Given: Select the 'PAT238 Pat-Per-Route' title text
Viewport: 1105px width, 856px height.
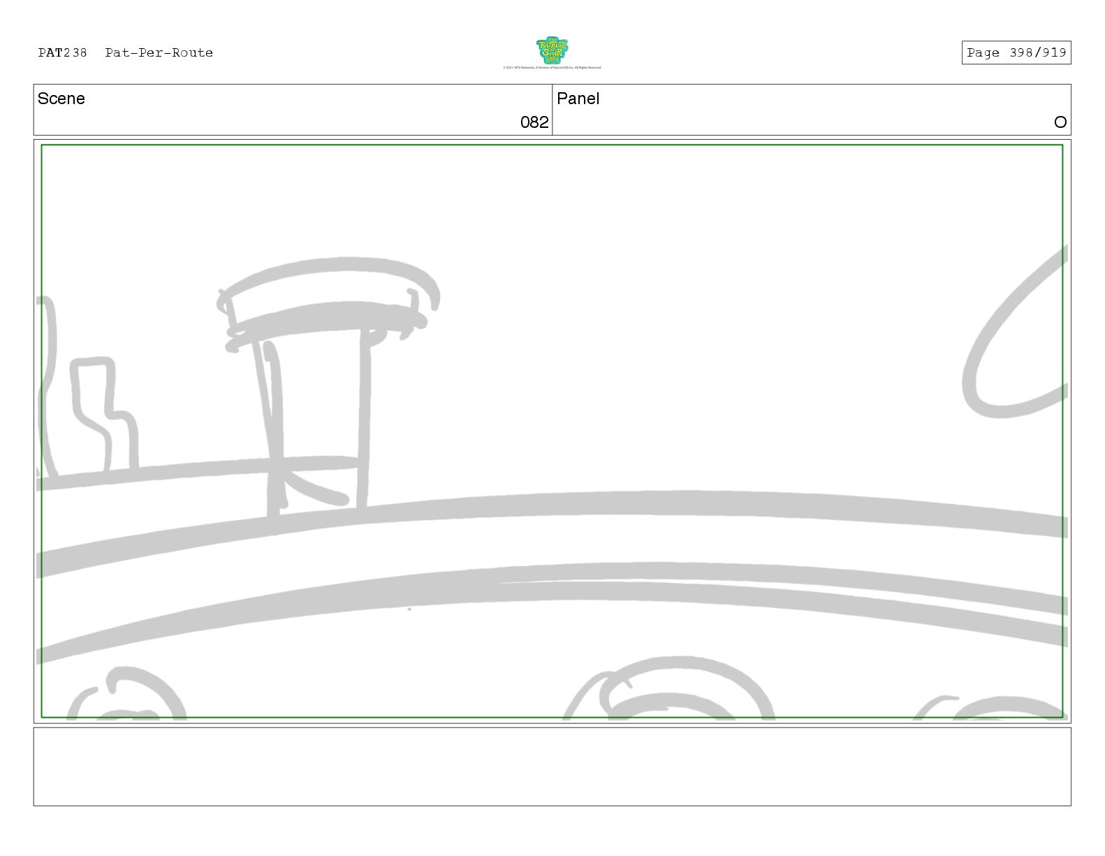Looking at the screenshot, I should coord(126,52).
